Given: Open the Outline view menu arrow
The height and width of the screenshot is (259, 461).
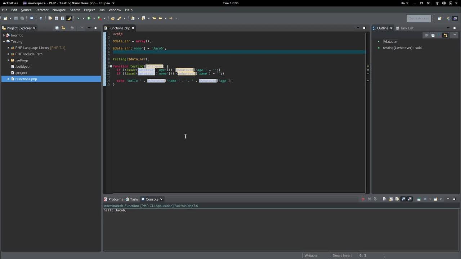Looking at the screenshot, I should point(455,35).
